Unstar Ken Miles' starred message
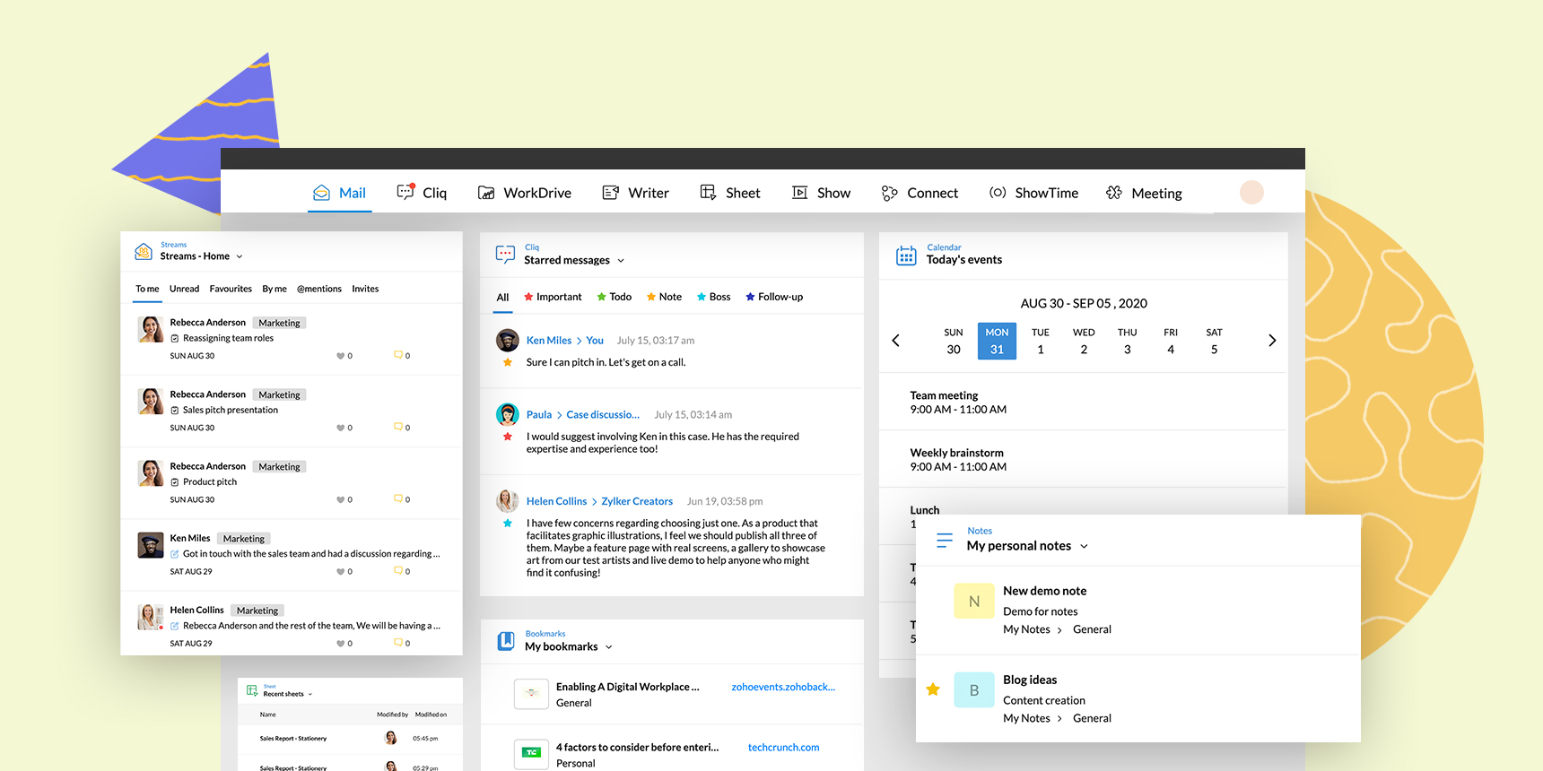Viewport: 1543px width, 771px height. pyautogui.click(x=508, y=362)
